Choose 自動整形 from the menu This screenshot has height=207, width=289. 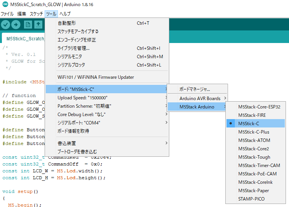(x=107, y=23)
